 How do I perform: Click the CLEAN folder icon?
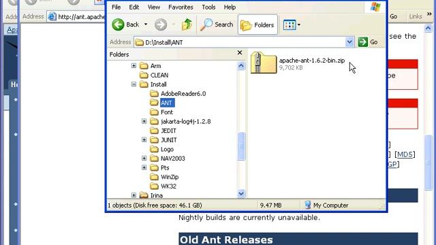[x=144, y=75]
